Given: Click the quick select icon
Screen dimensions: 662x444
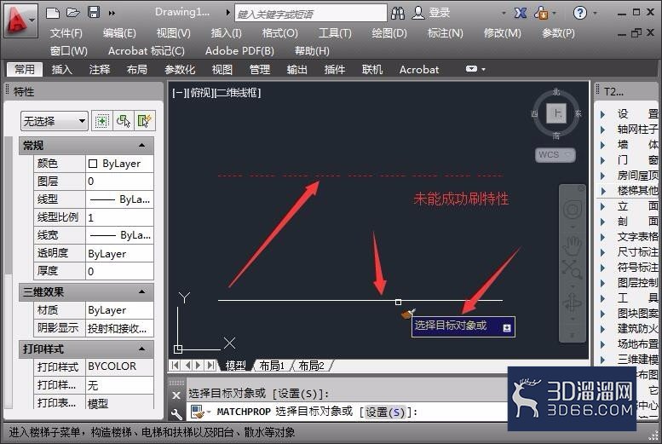Looking at the screenshot, I should click(145, 122).
